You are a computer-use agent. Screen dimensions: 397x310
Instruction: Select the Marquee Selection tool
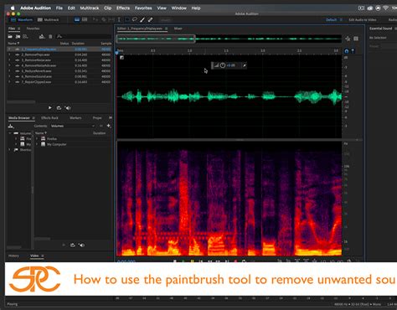pyautogui.click(x=127, y=19)
